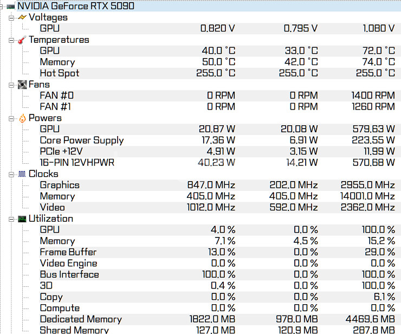Screen dimensions: 401x334
Task: Click the Voltages lightning icon
Action: 22,17
